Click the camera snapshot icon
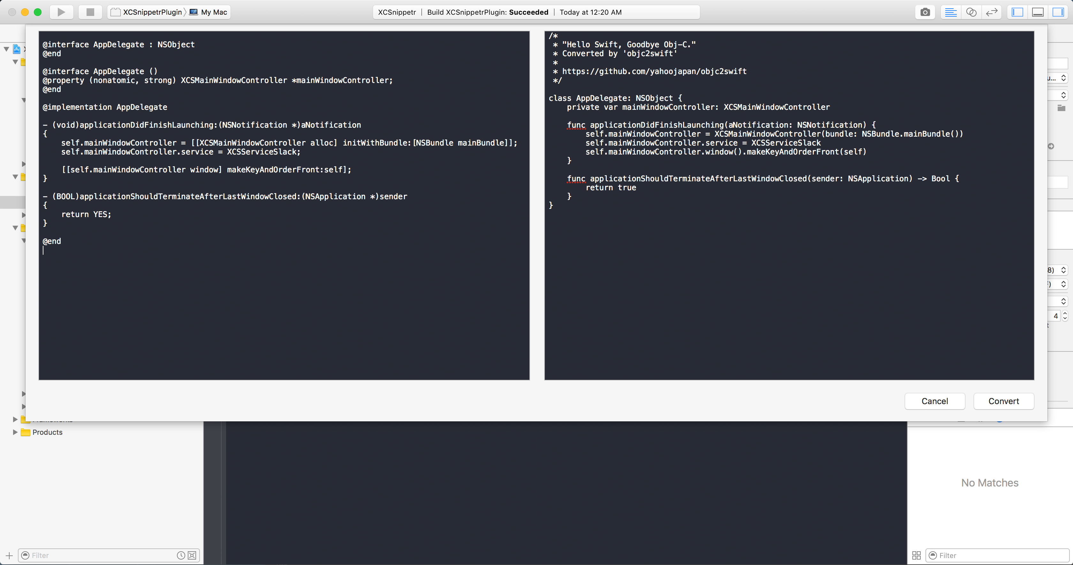Image resolution: width=1073 pixels, height=565 pixels. point(925,12)
